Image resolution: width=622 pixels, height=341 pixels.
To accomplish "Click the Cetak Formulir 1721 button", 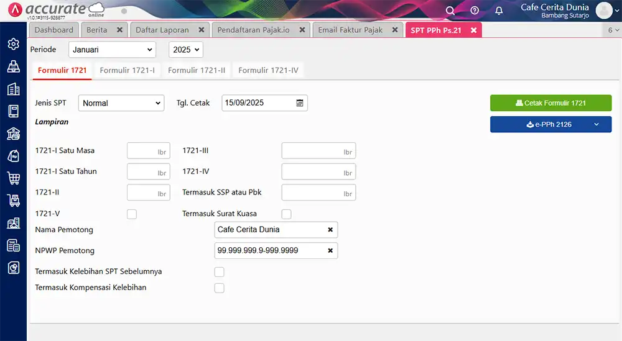I will 550,103.
